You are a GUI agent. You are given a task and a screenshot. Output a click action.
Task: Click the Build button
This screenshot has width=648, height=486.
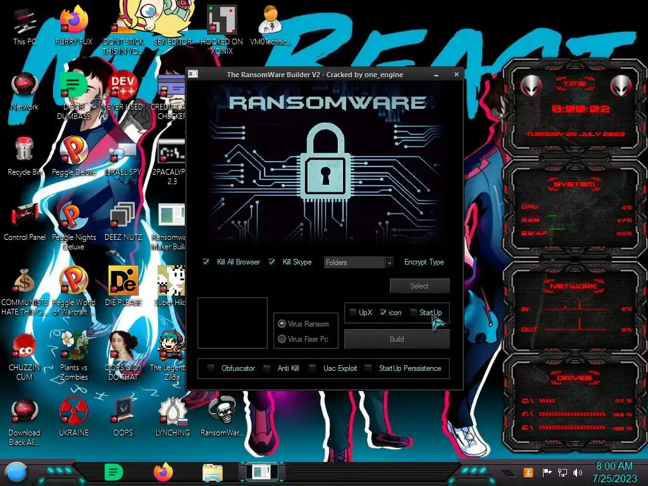(397, 339)
